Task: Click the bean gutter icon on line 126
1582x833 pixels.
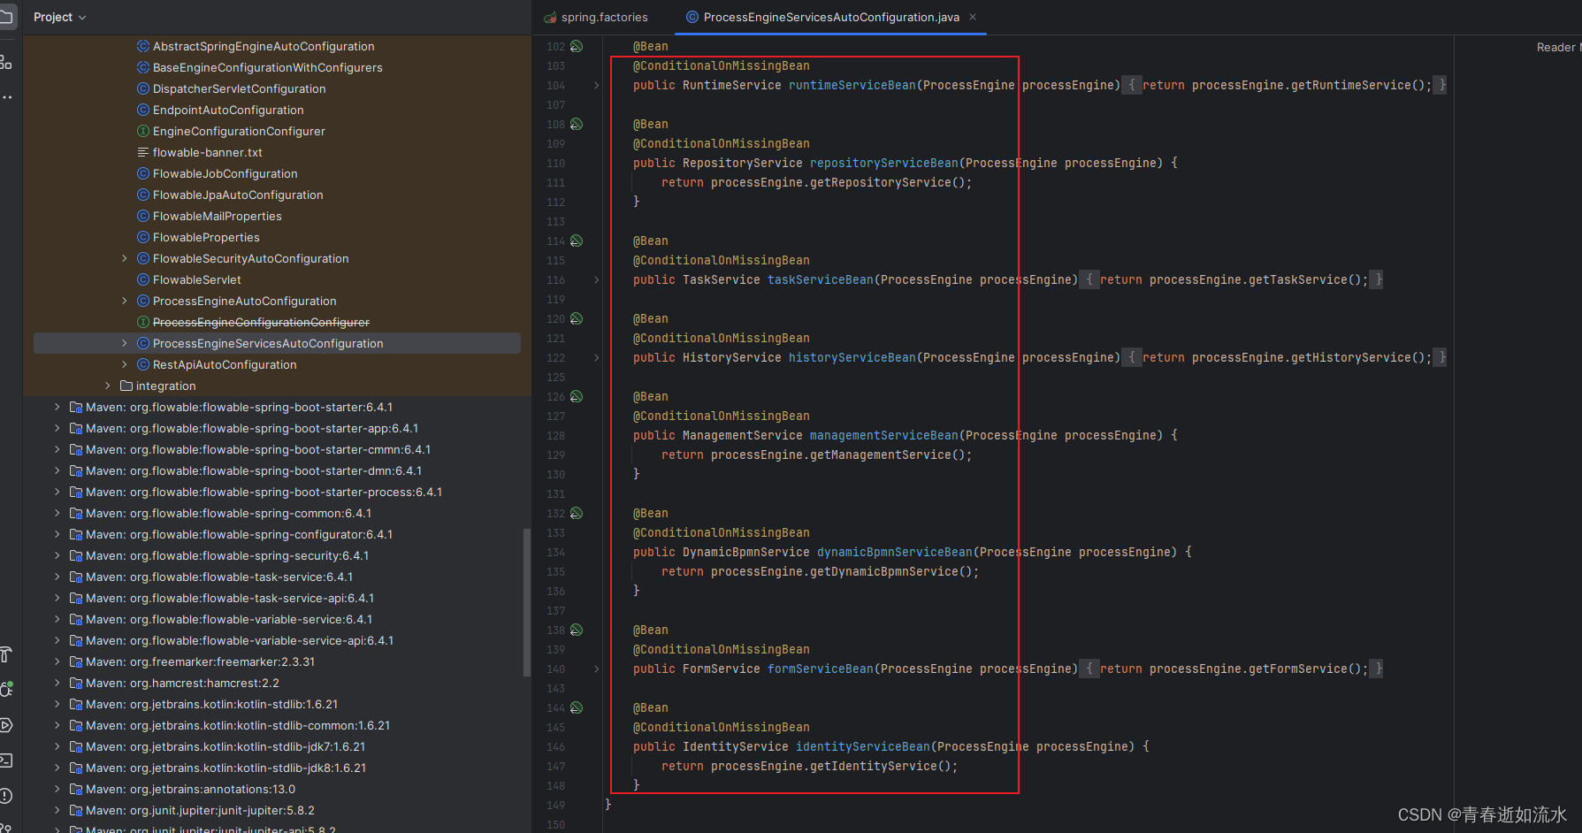Action: (x=577, y=396)
